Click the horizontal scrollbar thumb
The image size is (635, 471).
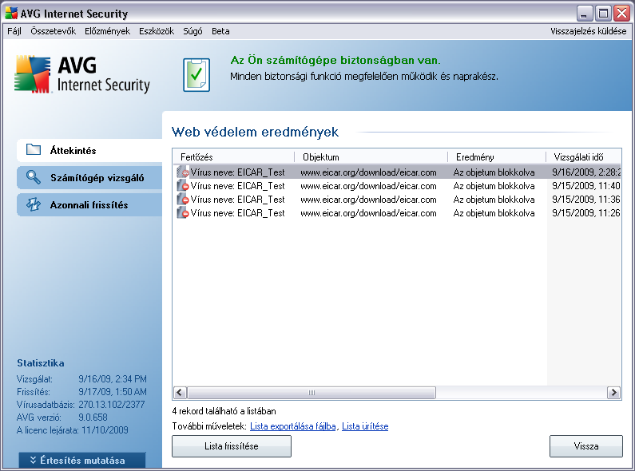(x=312, y=392)
